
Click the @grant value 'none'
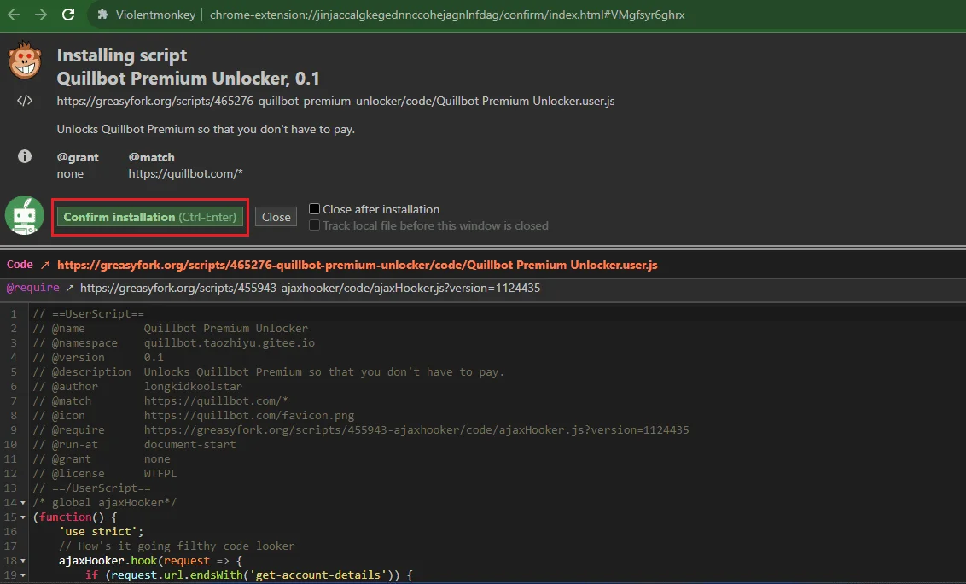[70, 174]
